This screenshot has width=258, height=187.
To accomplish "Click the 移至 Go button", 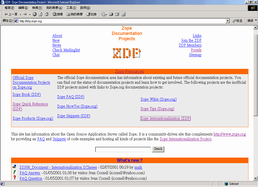I will (238, 21).
